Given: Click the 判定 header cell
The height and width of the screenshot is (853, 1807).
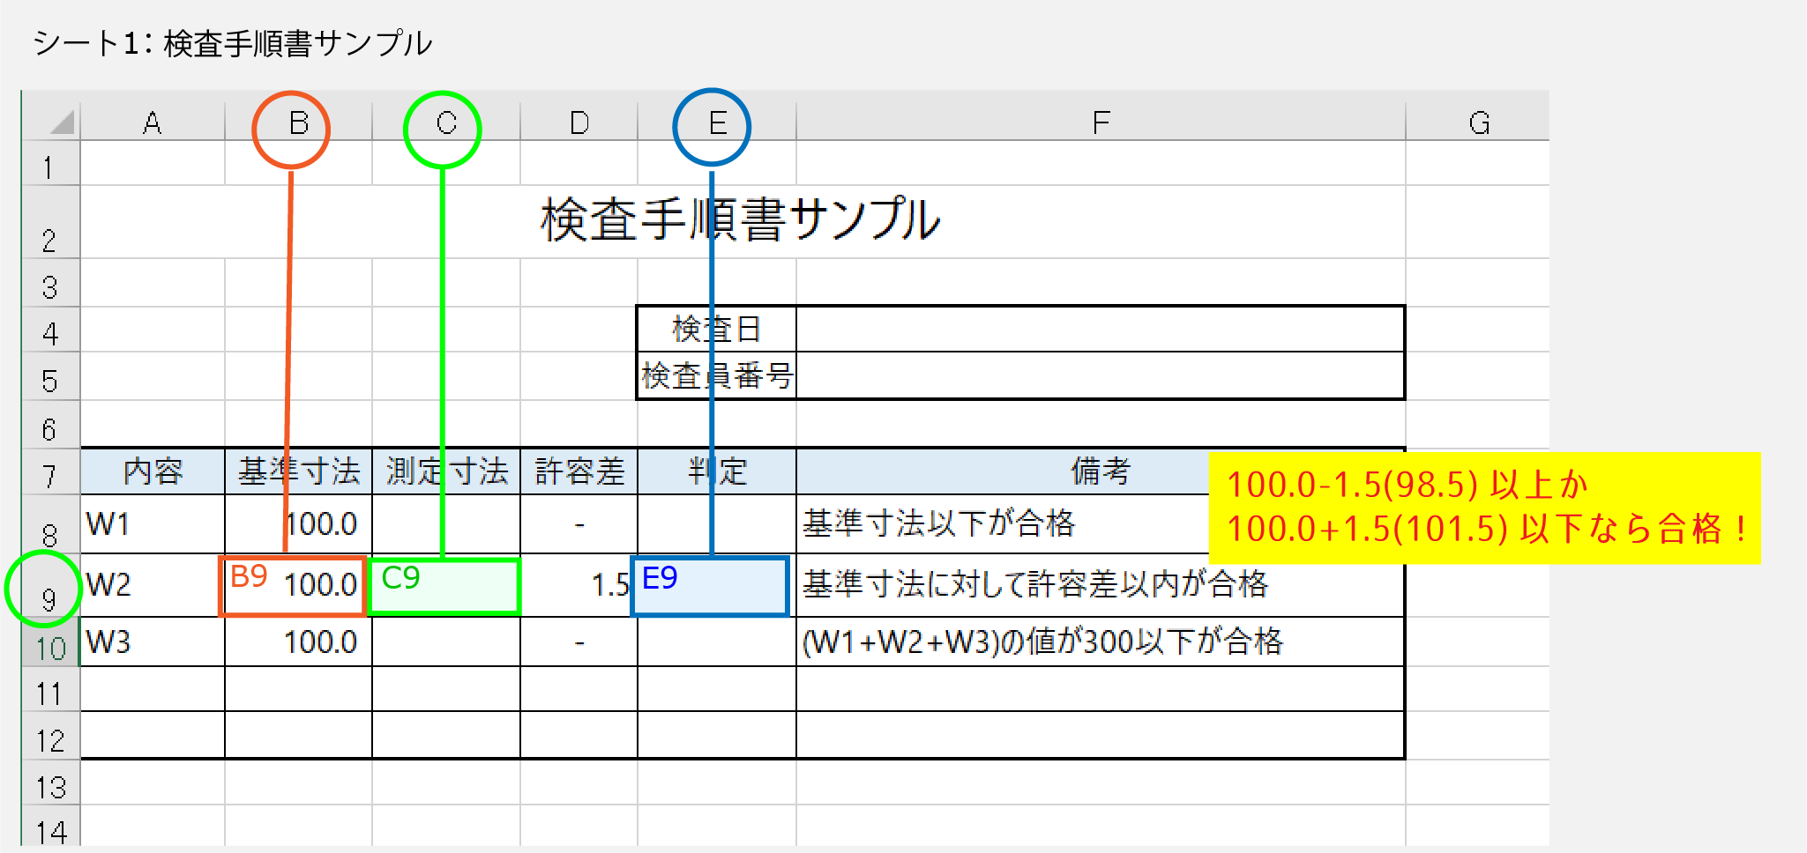Looking at the screenshot, I should (x=717, y=471).
